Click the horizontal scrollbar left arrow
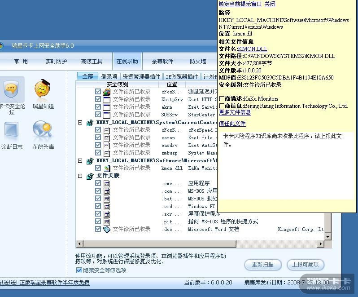The width and height of the screenshot is (358, 297). (79, 244)
